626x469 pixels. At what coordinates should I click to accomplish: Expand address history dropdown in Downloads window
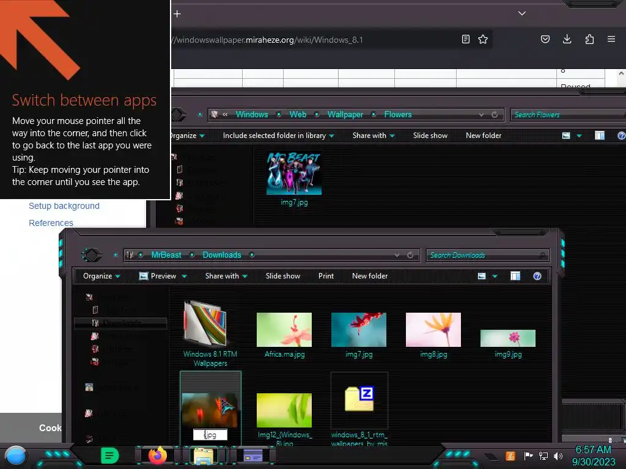pos(396,255)
